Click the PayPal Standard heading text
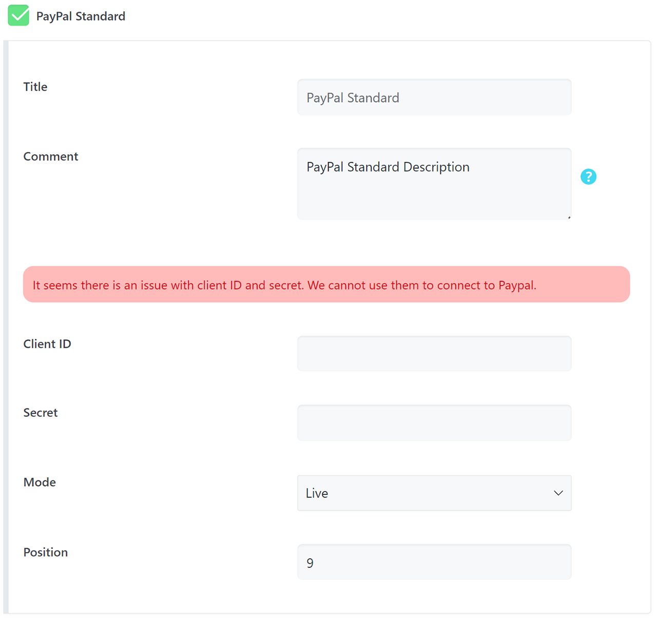The image size is (657, 618). click(x=81, y=16)
